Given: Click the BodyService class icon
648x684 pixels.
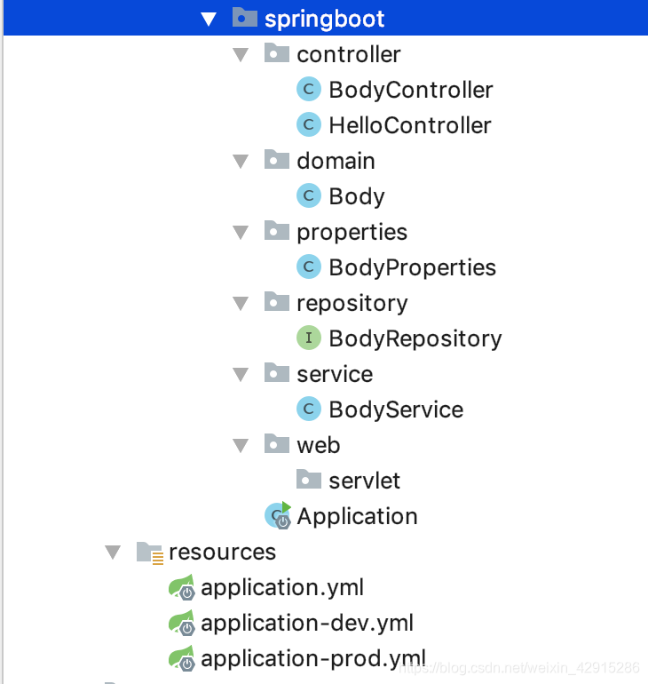Looking at the screenshot, I should [309, 409].
